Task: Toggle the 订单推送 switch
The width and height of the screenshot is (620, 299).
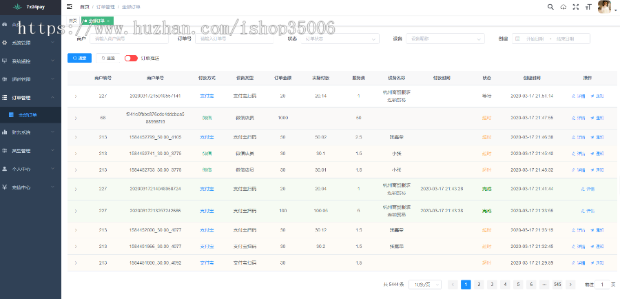Action: pos(131,58)
